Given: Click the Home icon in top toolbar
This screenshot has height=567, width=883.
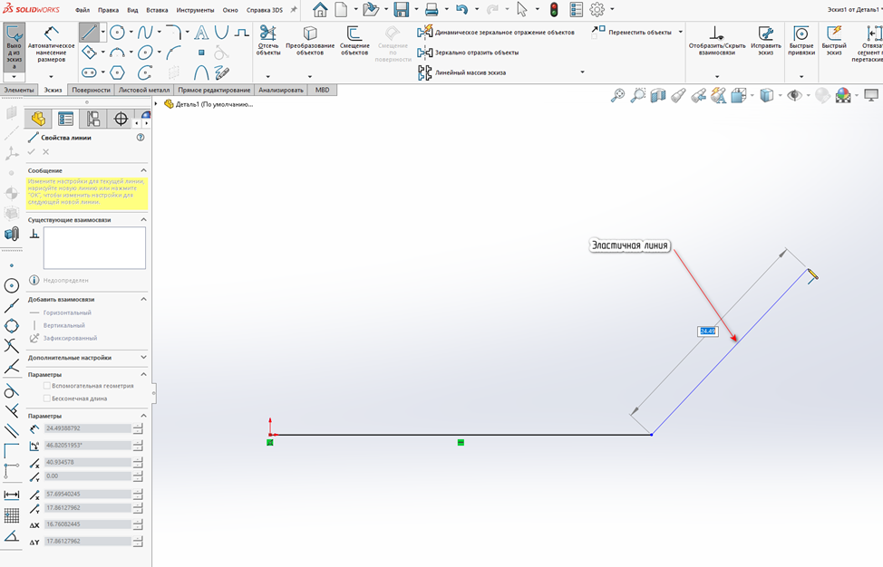Looking at the screenshot, I should pos(320,10).
